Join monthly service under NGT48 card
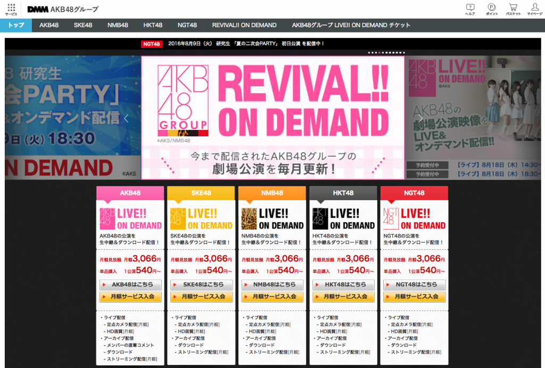Image resolution: width=545 pixels, height=368 pixels. [x=414, y=297]
